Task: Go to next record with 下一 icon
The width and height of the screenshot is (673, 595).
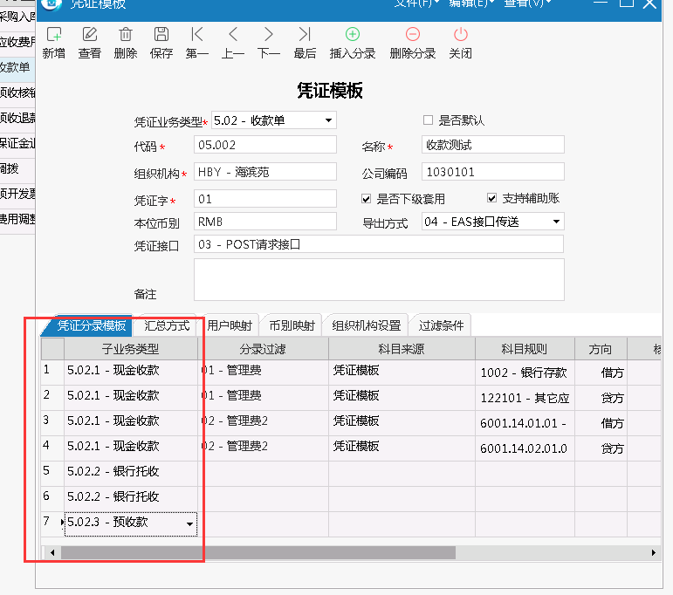Action: (x=269, y=34)
